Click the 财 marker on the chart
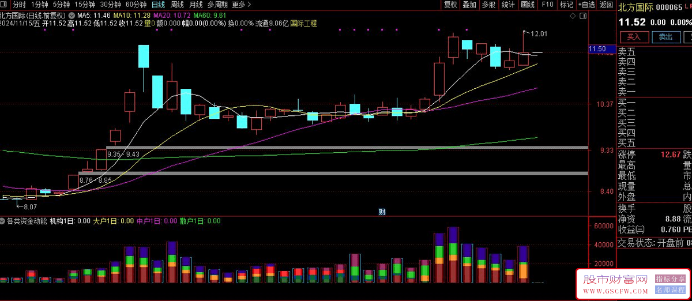Viewport: 692px width, 301px height. point(382,212)
